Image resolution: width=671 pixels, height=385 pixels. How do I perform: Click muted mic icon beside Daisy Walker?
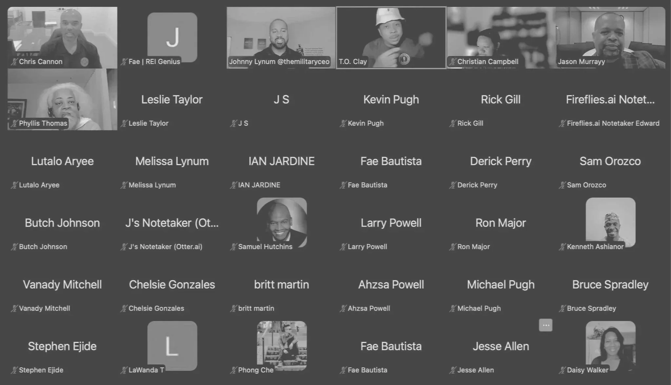(562, 370)
